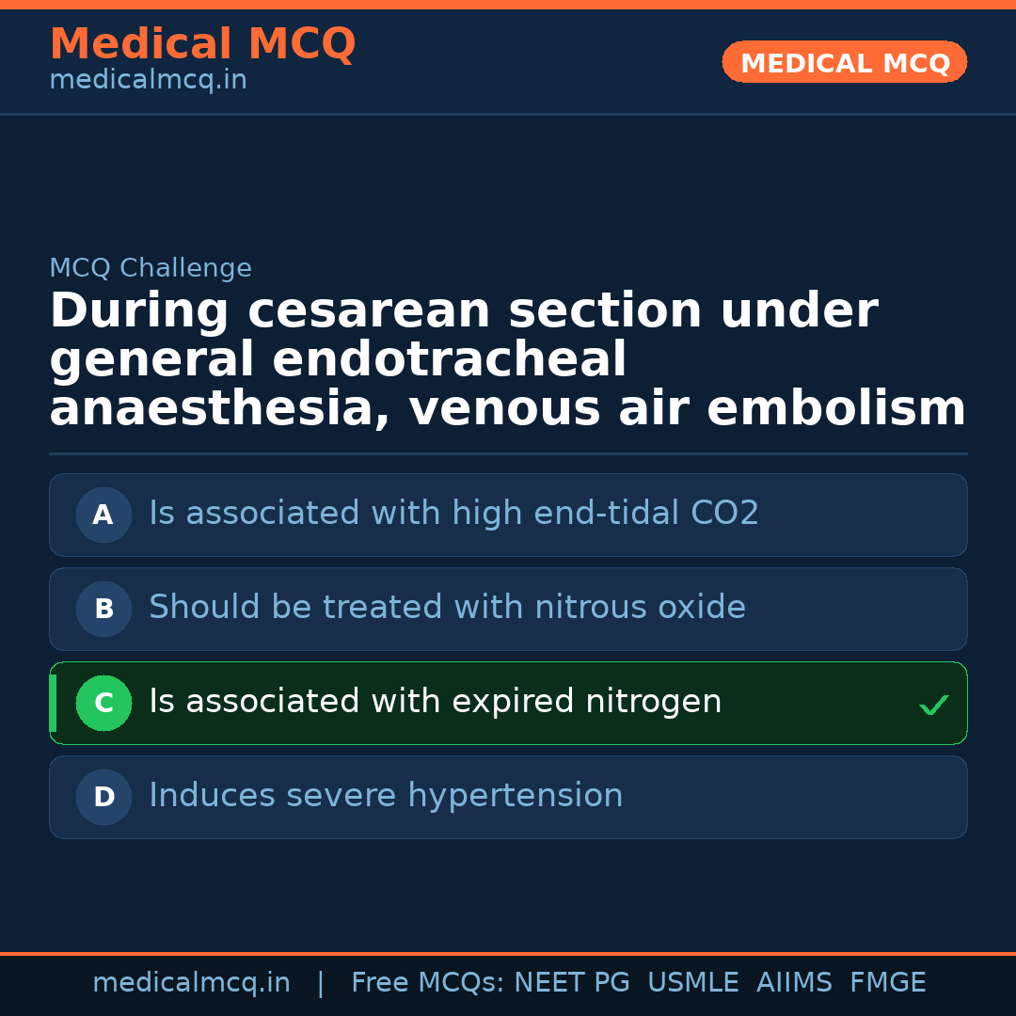Choose 'Should be treated with nitrous oxide'

[447, 608]
